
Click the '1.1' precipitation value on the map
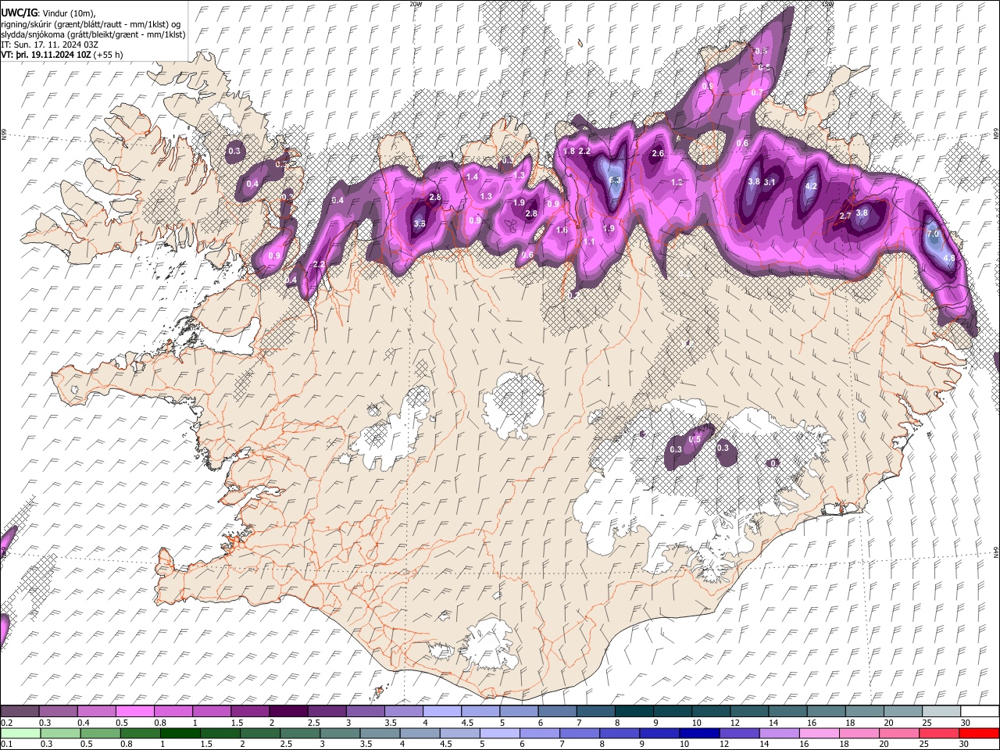pyautogui.click(x=589, y=242)
